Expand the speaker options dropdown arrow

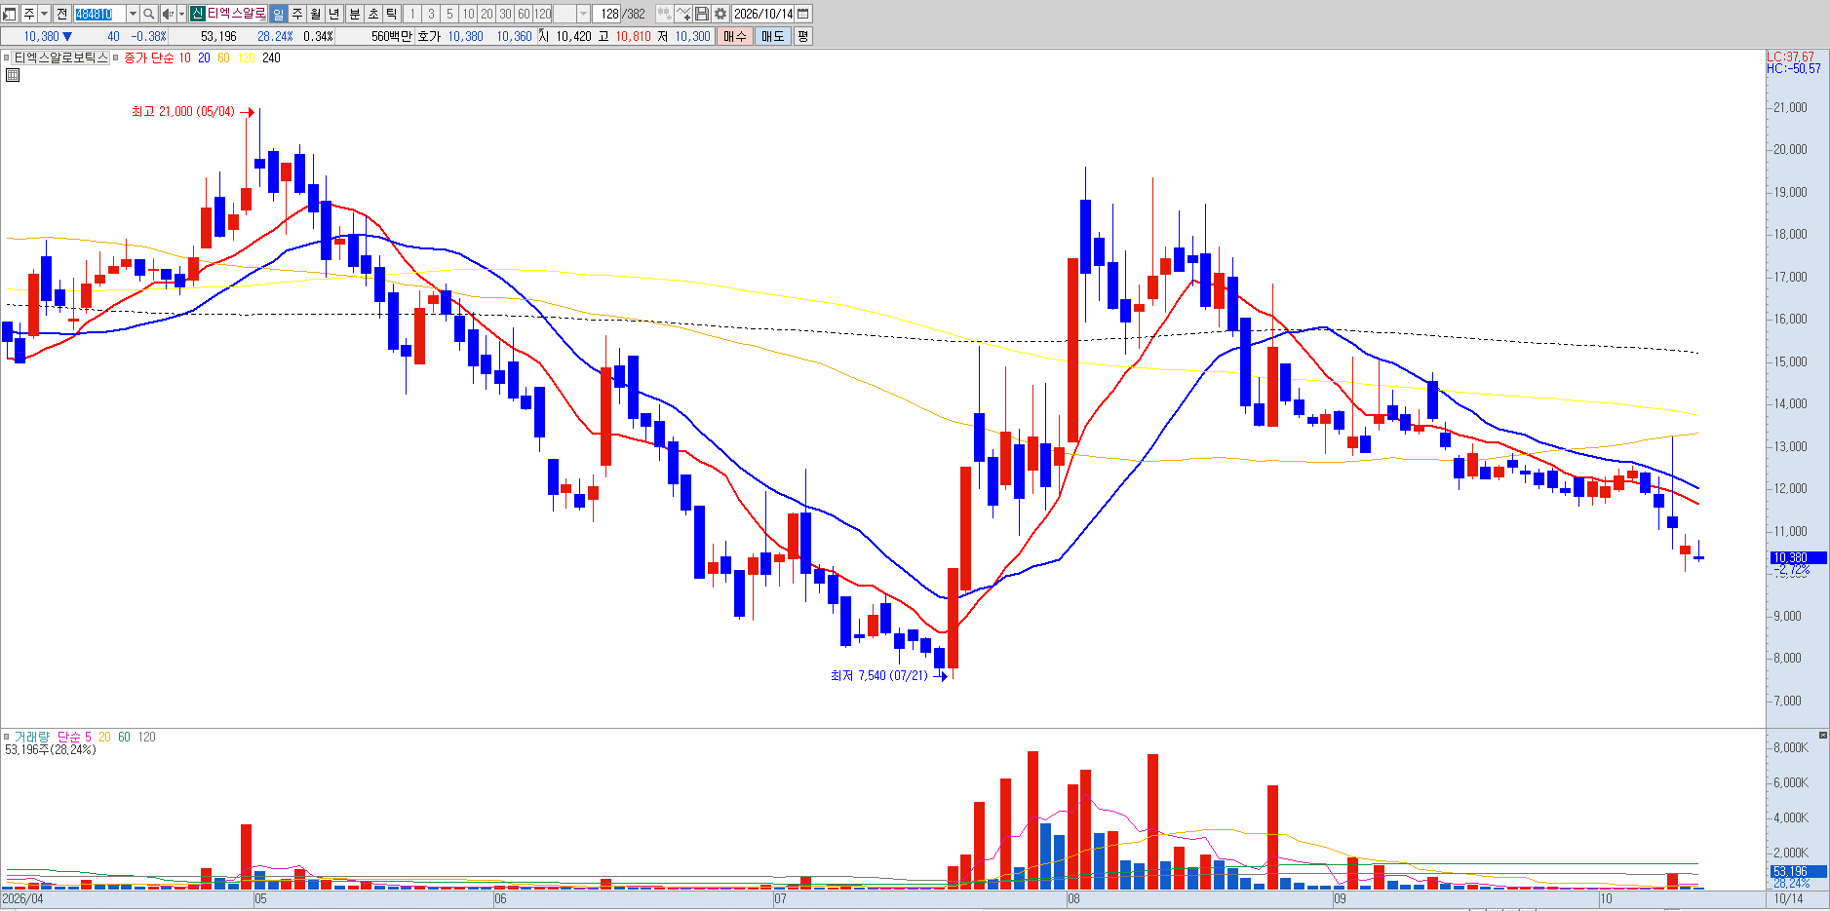pos(181,14)
